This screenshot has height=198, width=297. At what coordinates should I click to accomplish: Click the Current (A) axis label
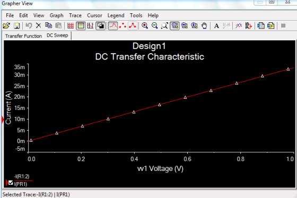point(8,108)
